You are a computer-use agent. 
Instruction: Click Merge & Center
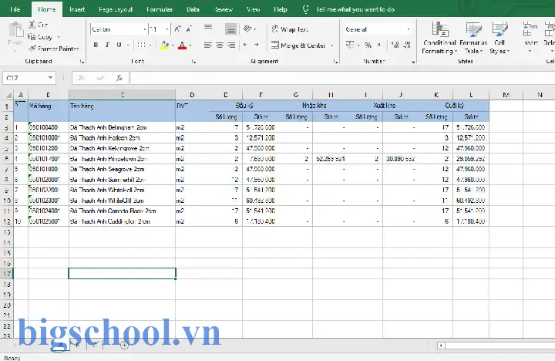tap(298, 45)
